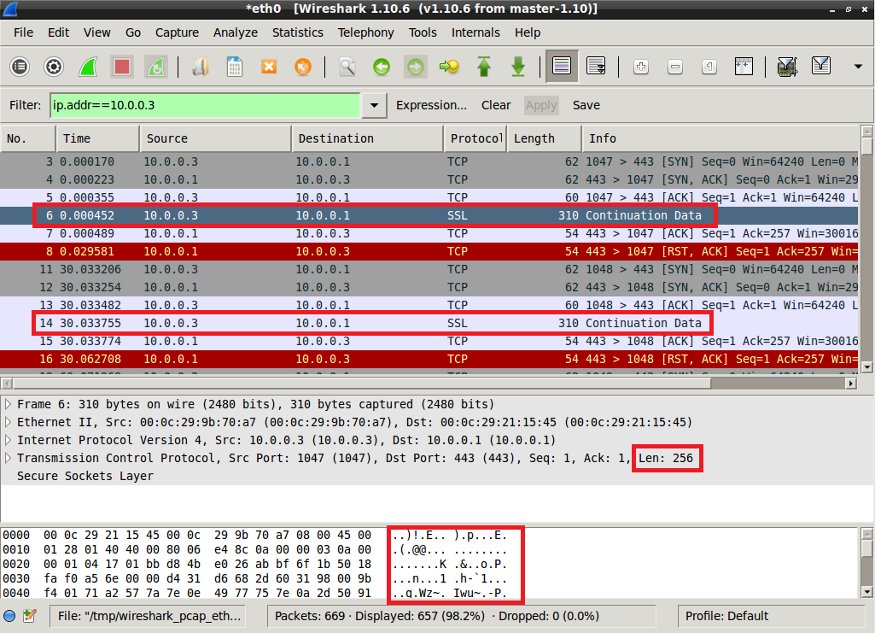The width and height of the screenshot is (875, 633).
Task: Toggle auto scroll in live capture
Action: pos(596,67)
